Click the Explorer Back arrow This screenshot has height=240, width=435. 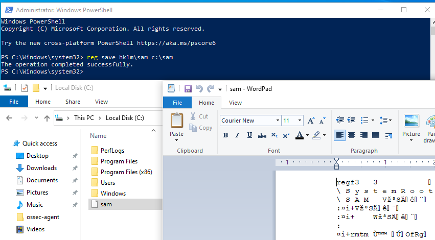pos(9,118)
